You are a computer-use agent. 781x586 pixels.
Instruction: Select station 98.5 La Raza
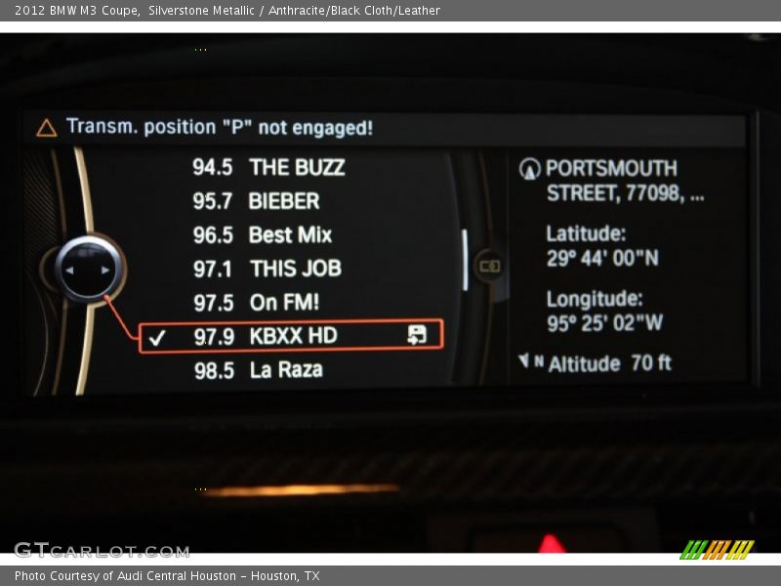pyautogui.click(x=258, y=370)
